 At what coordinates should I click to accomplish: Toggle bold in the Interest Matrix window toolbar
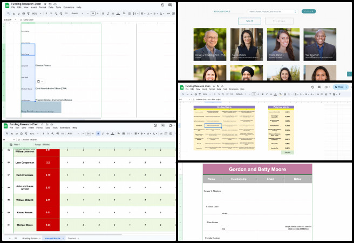click(x=98, y=134)
